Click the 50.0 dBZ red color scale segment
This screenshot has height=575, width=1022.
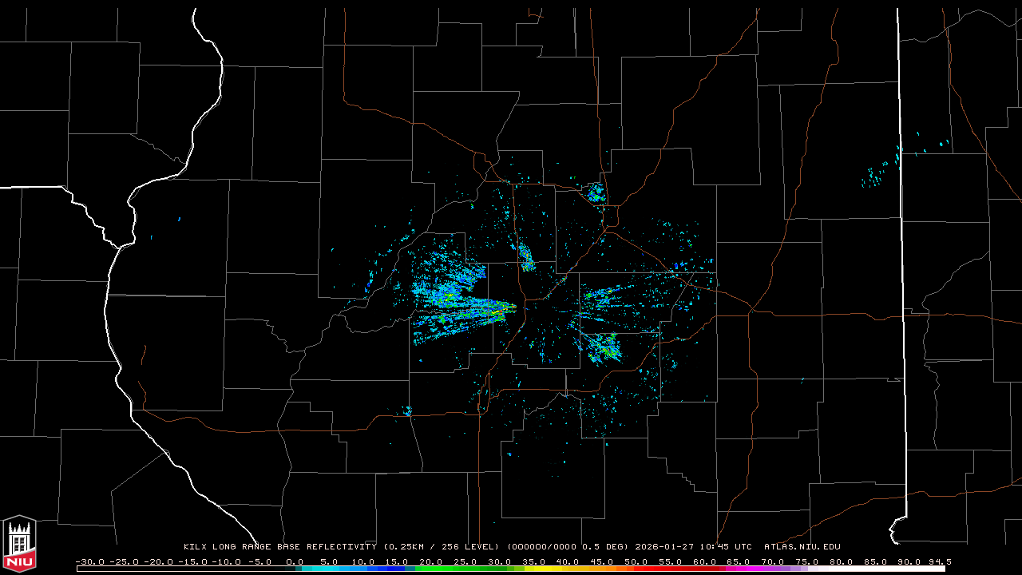click(x=636, y=569)
